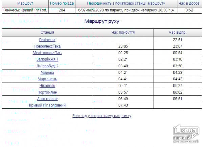Select the Номер поїзда header cell

62,3
